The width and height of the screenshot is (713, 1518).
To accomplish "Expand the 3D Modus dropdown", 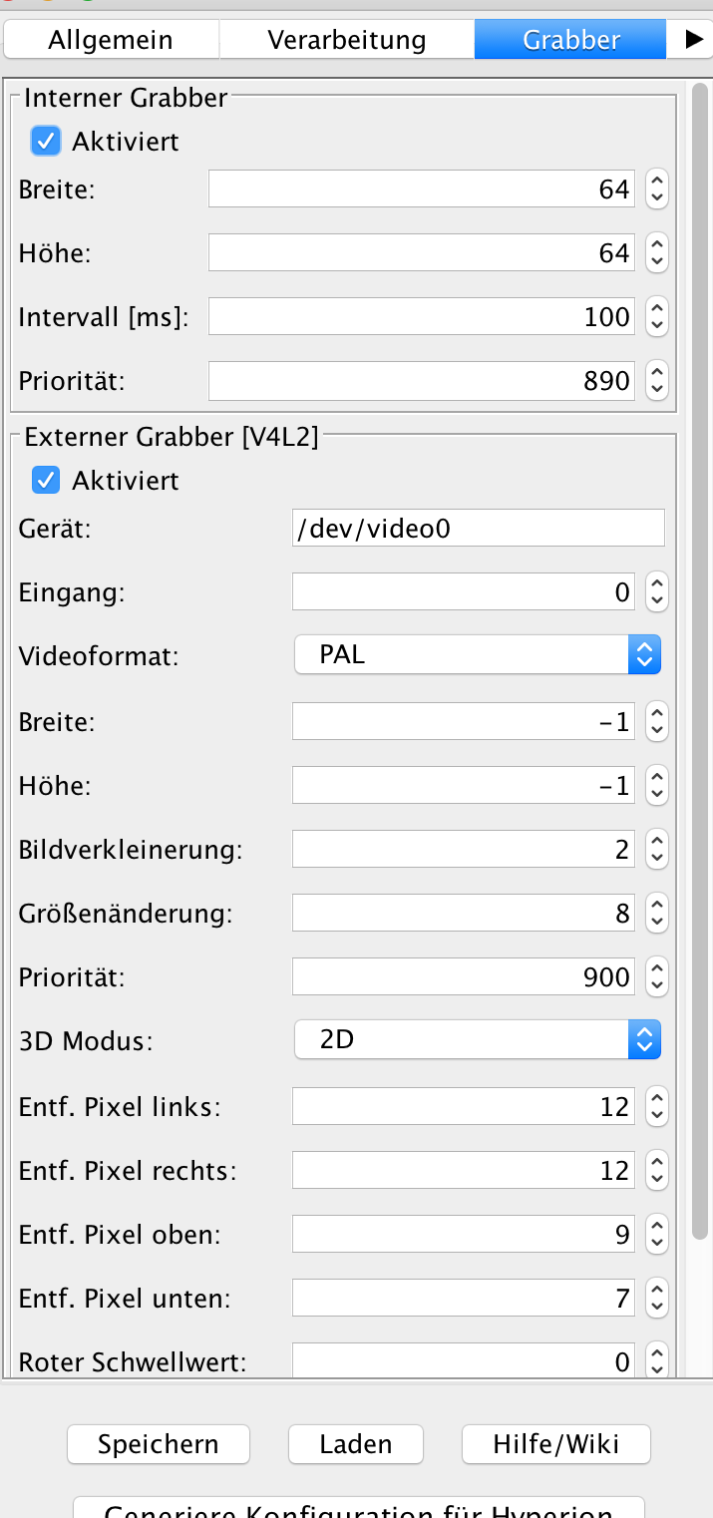I will point(478,1040).
